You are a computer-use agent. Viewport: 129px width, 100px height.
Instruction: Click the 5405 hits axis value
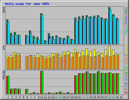coord(4,10)
